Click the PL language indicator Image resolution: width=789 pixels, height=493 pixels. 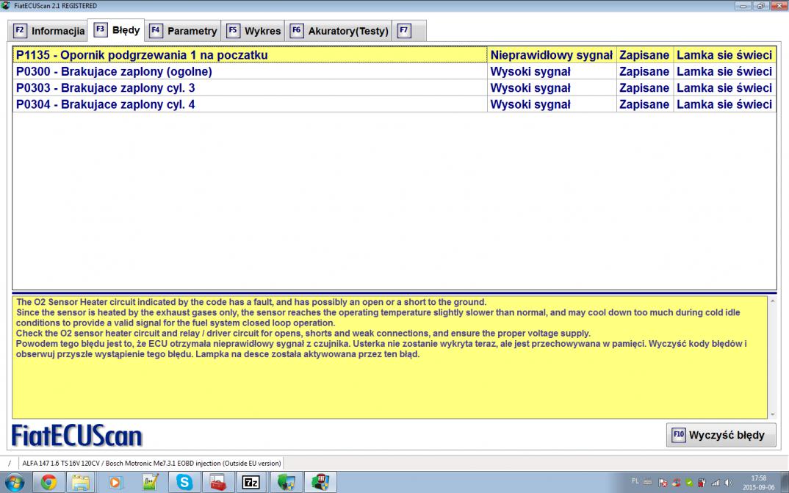point(635,481)
